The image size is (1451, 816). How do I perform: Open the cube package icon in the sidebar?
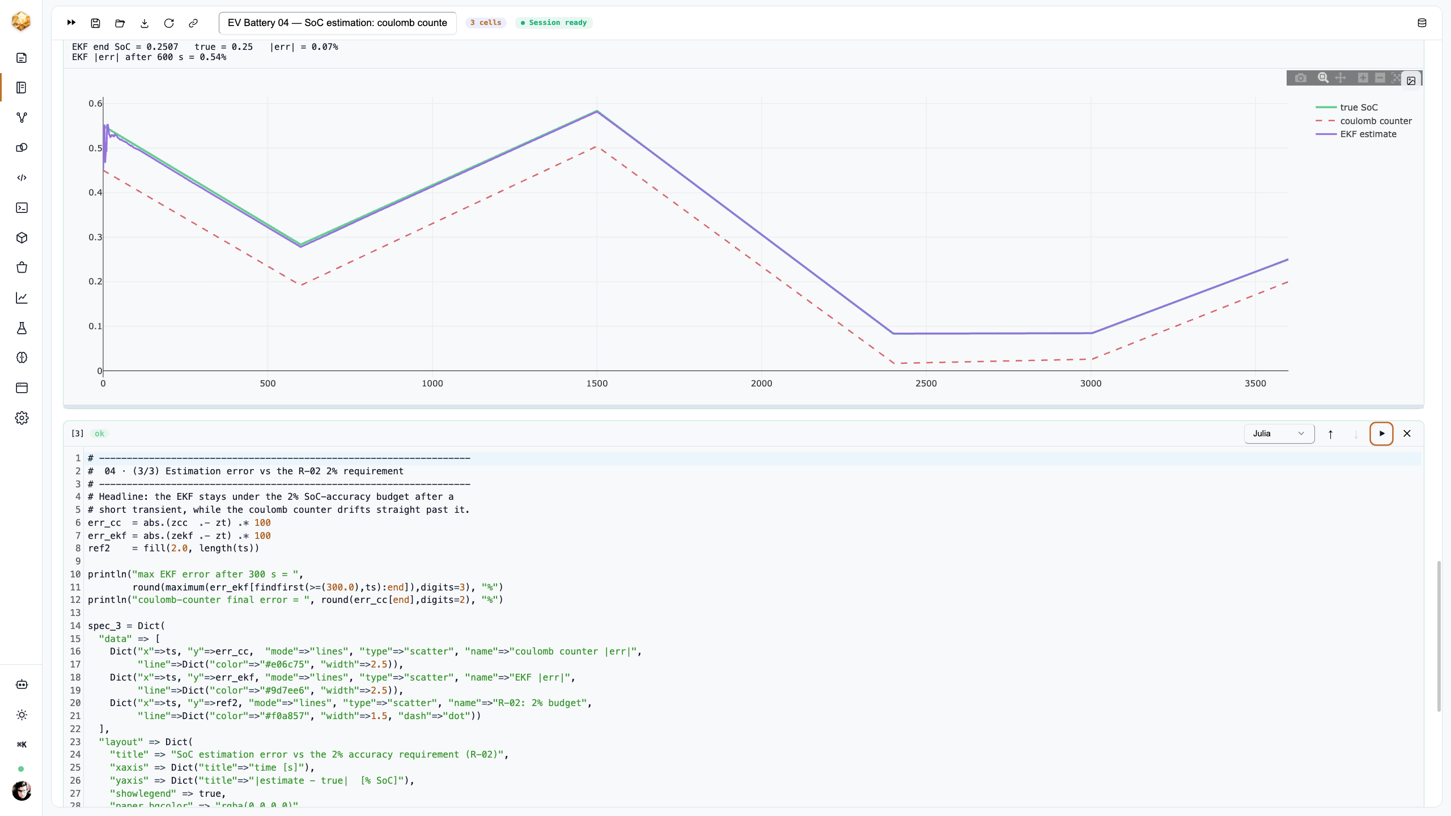22,238
